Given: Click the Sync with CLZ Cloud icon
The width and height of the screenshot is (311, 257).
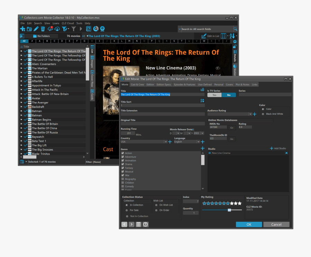Looking at the screenshot, I should (x=50, y=29).
